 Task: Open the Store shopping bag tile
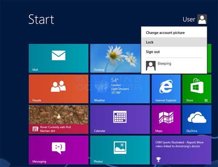click(197, 89)
